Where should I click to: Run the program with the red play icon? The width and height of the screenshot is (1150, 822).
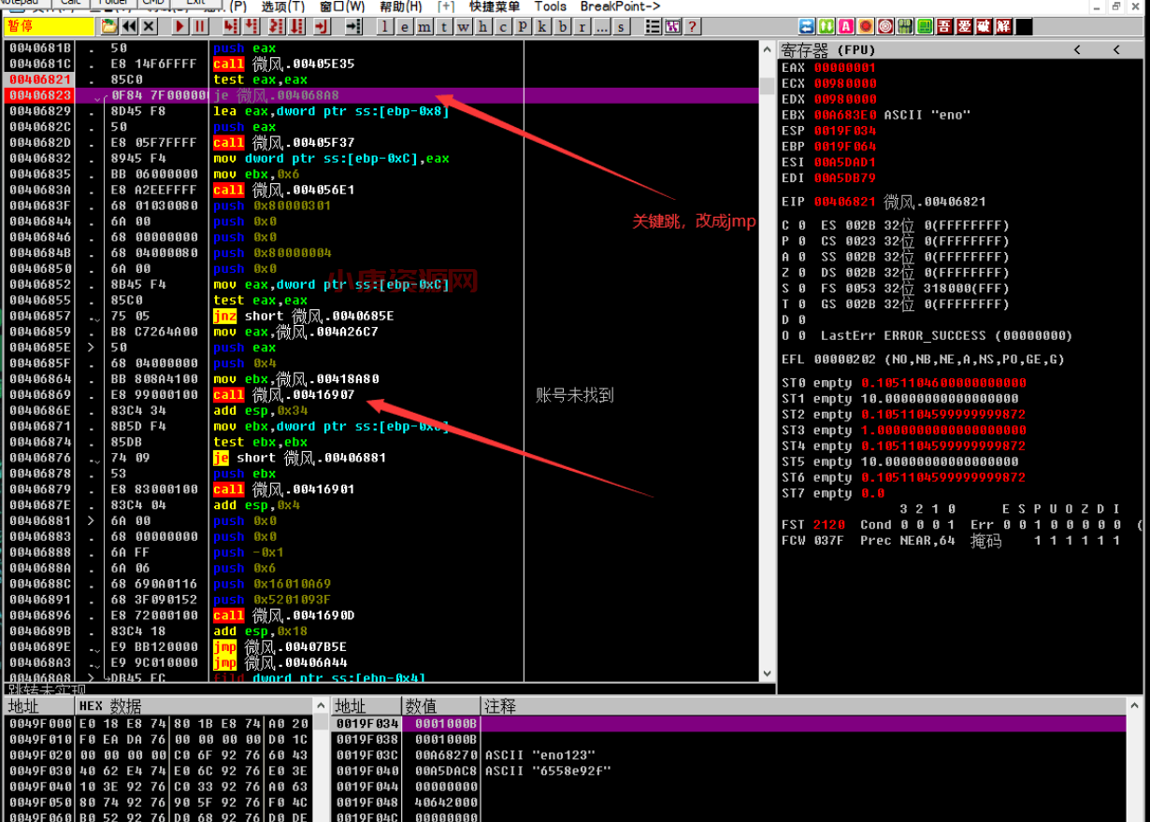pos(180,27)
